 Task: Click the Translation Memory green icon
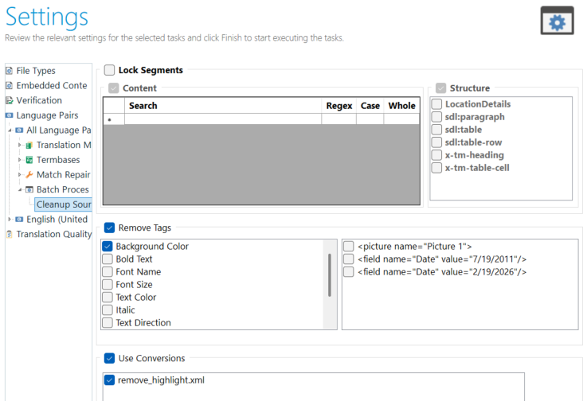[29, 145]
